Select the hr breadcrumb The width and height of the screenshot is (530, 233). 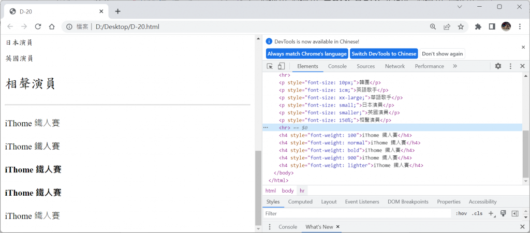(x=302, y=191)
